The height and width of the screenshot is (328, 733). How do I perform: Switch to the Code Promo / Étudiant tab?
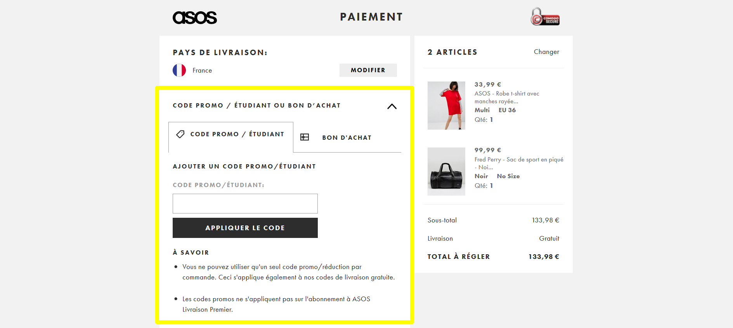point(237,134)
